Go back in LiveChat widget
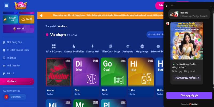This screenshot has height=107, width=214. coord(167,6)
